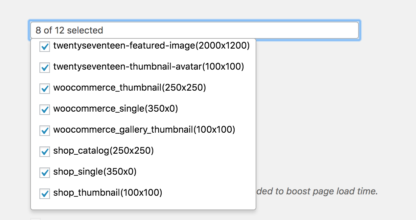The width and height of the screenshot is (416, 220).
Task: Open the "8 of 12 selected" dropdown field
Action: [194, 30]
